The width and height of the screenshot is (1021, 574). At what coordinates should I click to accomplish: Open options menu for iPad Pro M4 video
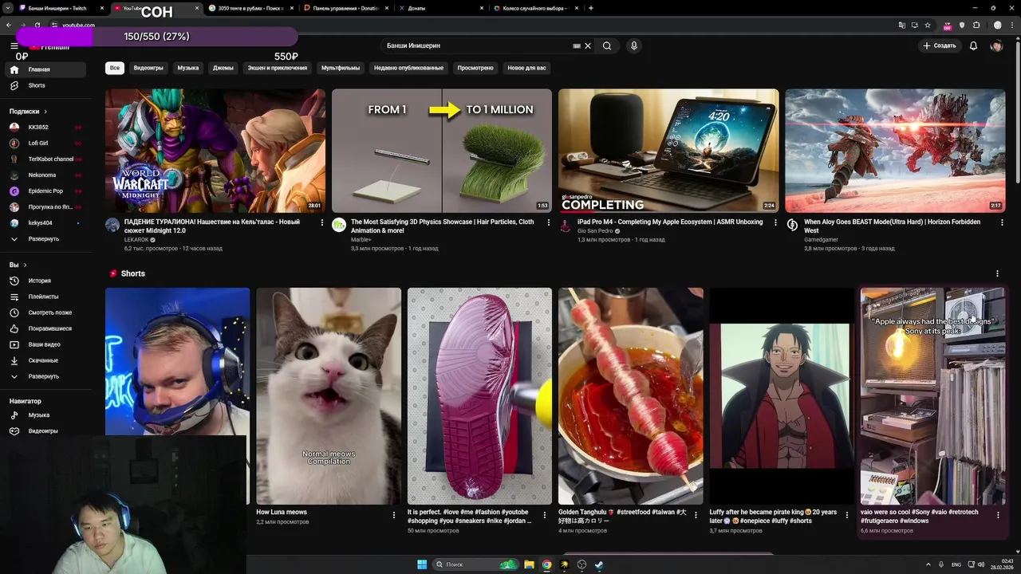pyautogui.click(x=775, y=223)
